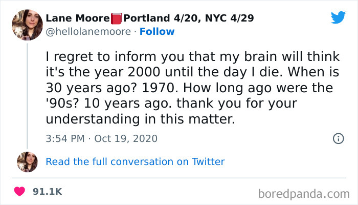Click "Portland 4/20, NYC 4/29" in the name
The height and width of the screenshot is (205, 358).
[189, 19]
